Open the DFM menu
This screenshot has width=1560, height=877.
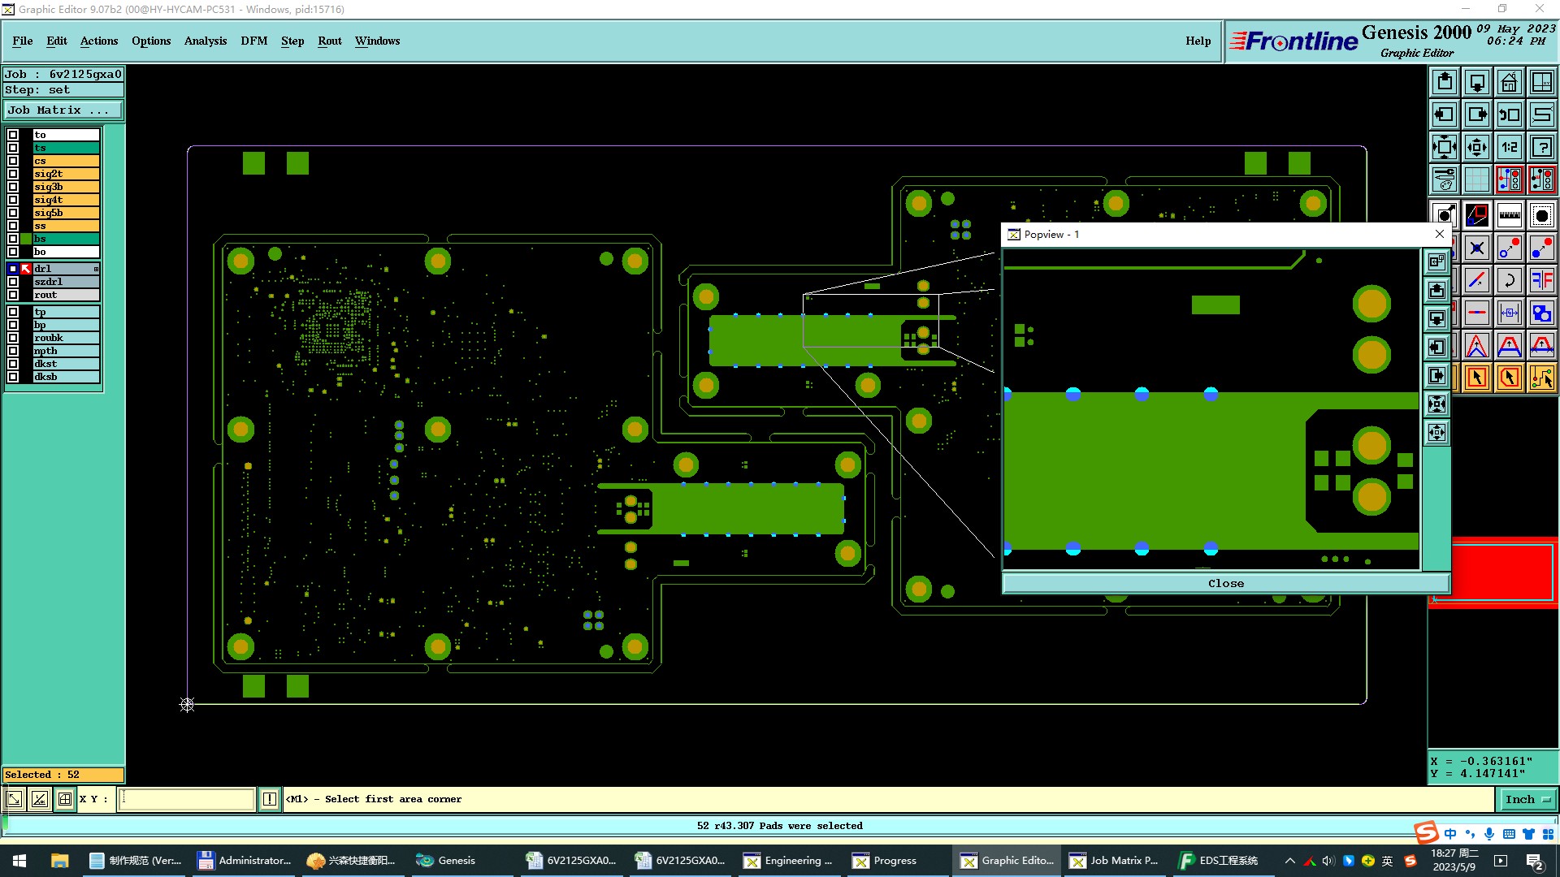coord(253,41)
